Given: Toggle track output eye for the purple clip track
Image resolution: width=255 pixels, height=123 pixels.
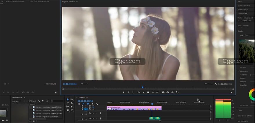Looking at the screenshot, I should [x=93, y=109].
